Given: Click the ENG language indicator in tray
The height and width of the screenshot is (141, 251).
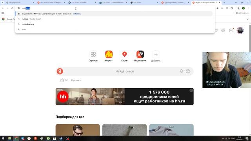Looking at the screenshot, I should [x=233, y=138].
